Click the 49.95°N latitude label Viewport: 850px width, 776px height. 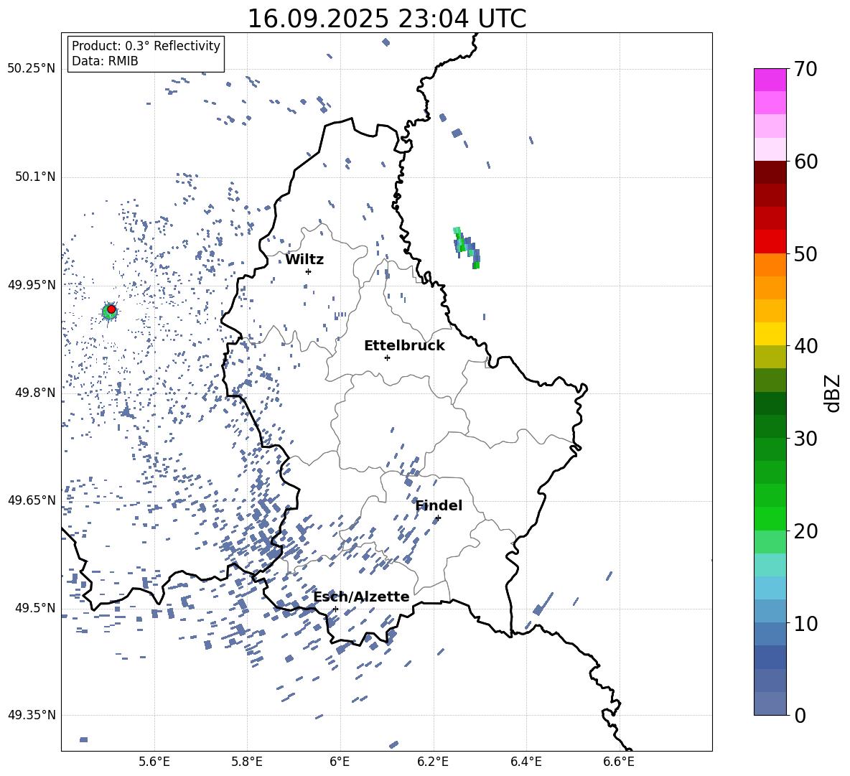tap(32, 284)
